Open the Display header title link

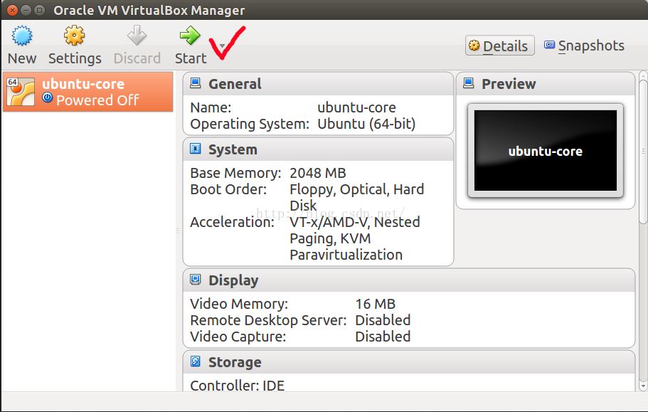[233, 280]
